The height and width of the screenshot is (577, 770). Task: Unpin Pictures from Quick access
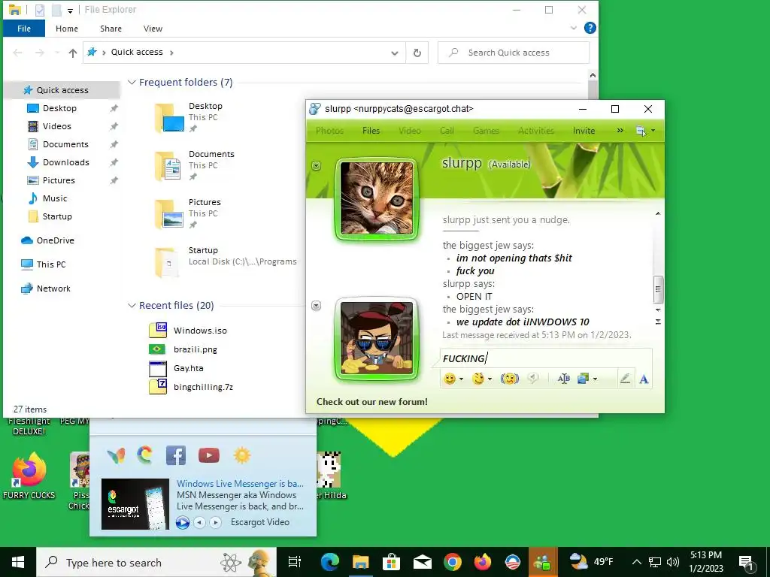114,180
